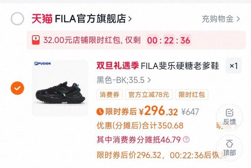Tap the 顶部 back-to-top icon

(229, 148)
